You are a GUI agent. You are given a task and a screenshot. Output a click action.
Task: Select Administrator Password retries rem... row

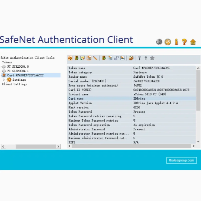[x=132, y=134]
